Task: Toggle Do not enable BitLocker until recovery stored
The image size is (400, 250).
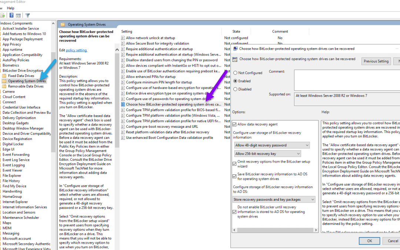Action: [234, 212]
